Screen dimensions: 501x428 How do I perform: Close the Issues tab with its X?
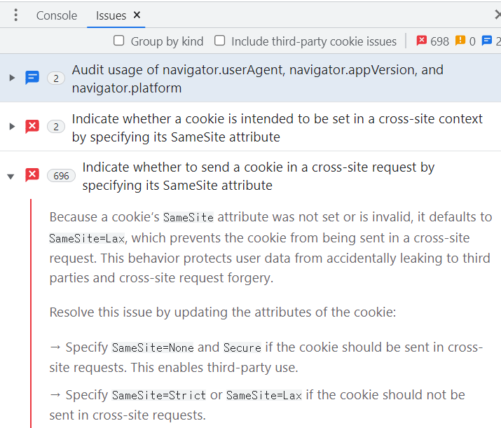tap(137, 15)
